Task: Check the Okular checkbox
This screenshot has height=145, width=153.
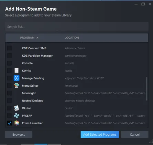Action: [10, 108]
